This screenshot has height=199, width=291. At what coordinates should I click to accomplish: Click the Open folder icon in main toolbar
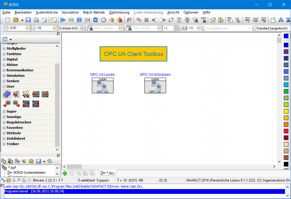point(16,20)
